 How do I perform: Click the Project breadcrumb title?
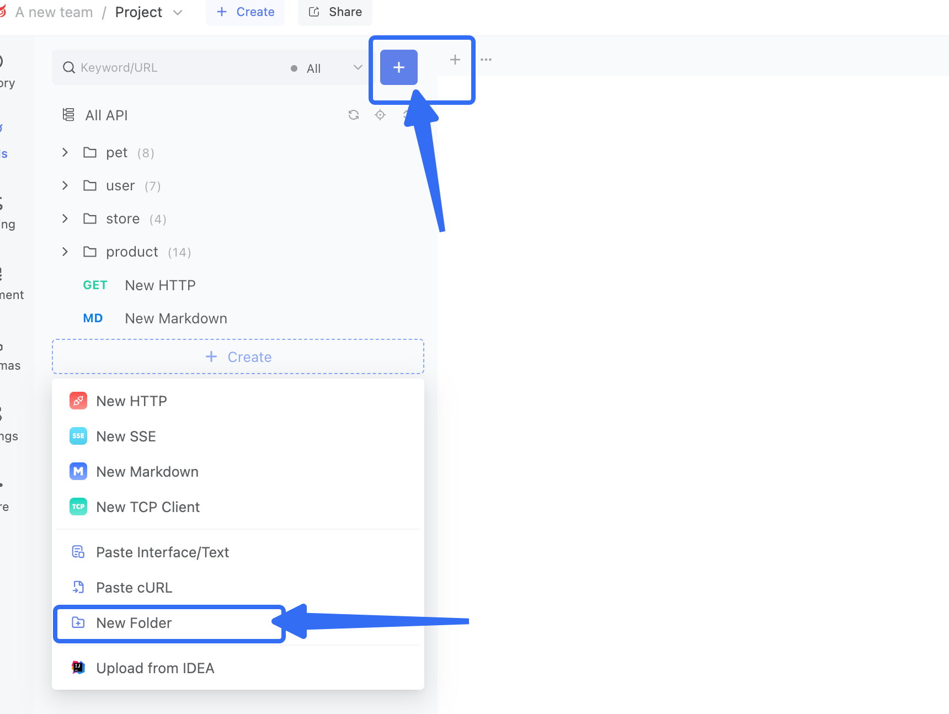138,12
